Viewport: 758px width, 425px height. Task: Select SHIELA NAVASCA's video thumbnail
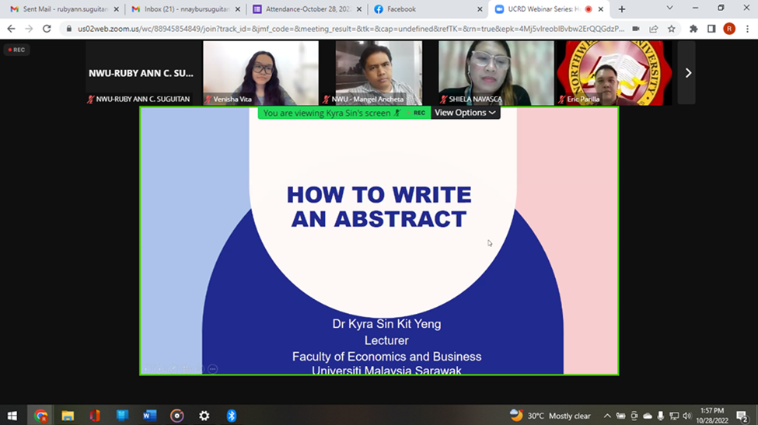[x=495, y=72]
